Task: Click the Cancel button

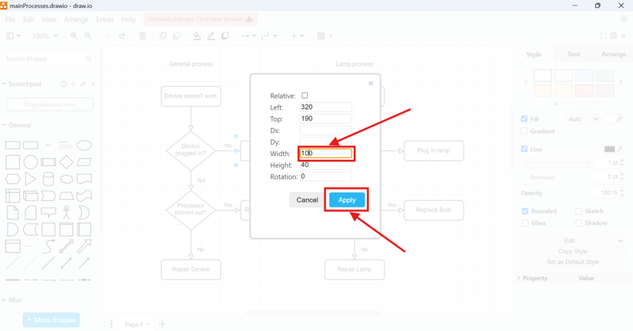Action: pyautogui.click(x=307, y=200)
